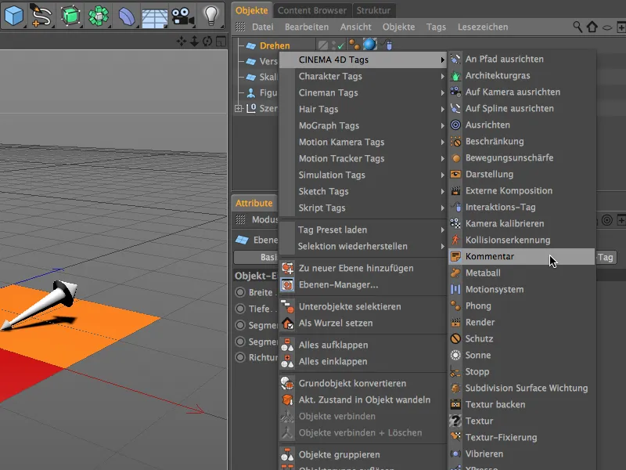Choose Alles einklappen
Image resolution: width=626 pixels, height=470 pixels.
pos(362,361)
